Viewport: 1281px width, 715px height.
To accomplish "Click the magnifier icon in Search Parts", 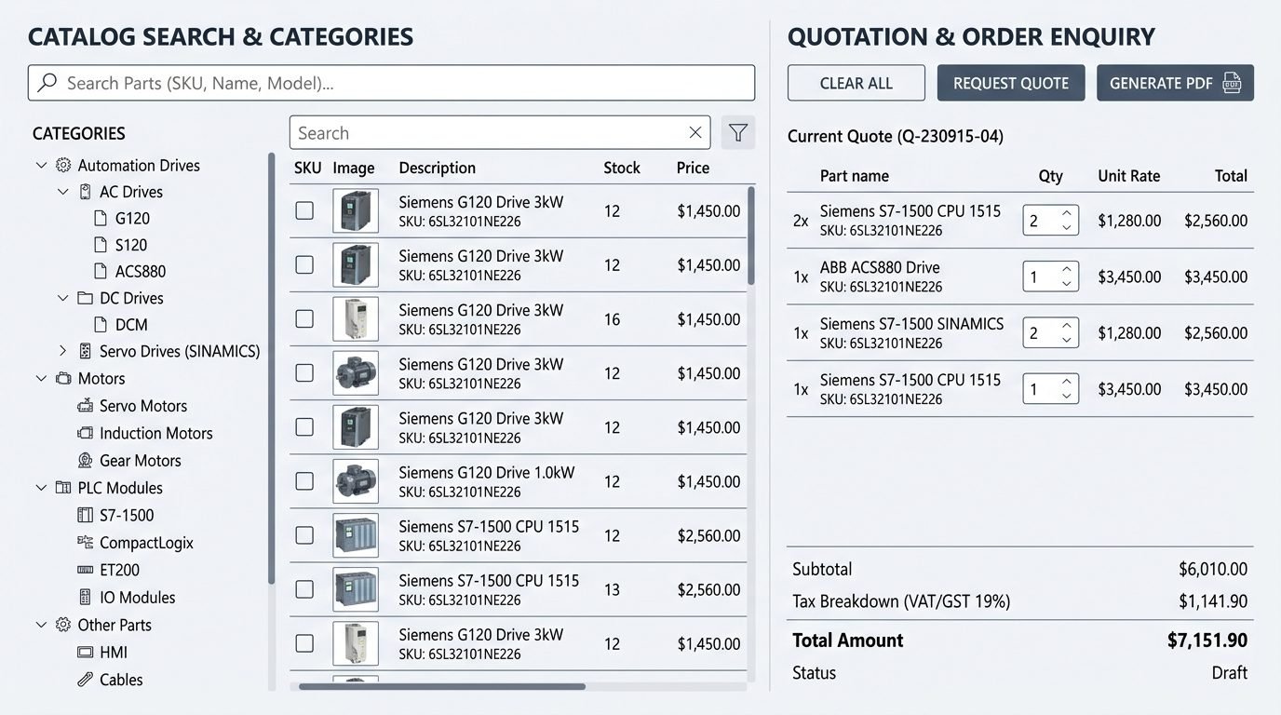I will click(47, 83).
